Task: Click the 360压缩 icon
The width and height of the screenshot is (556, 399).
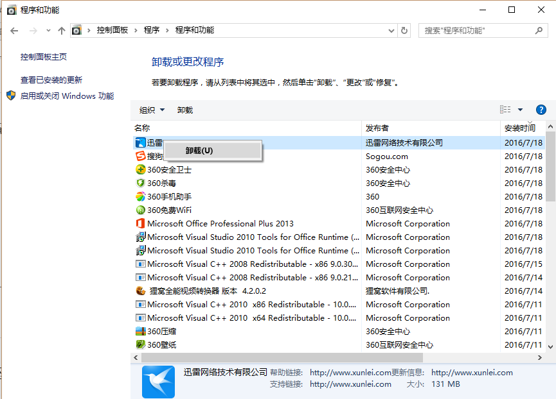Action: (x=141, y=331)
